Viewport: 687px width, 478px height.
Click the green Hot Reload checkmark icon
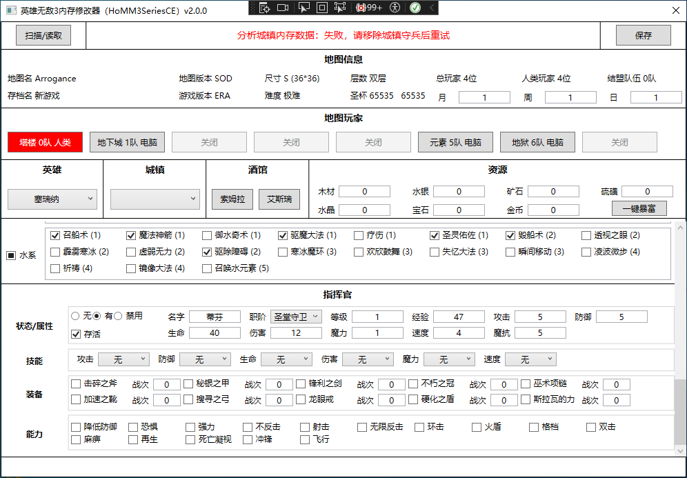415,8
